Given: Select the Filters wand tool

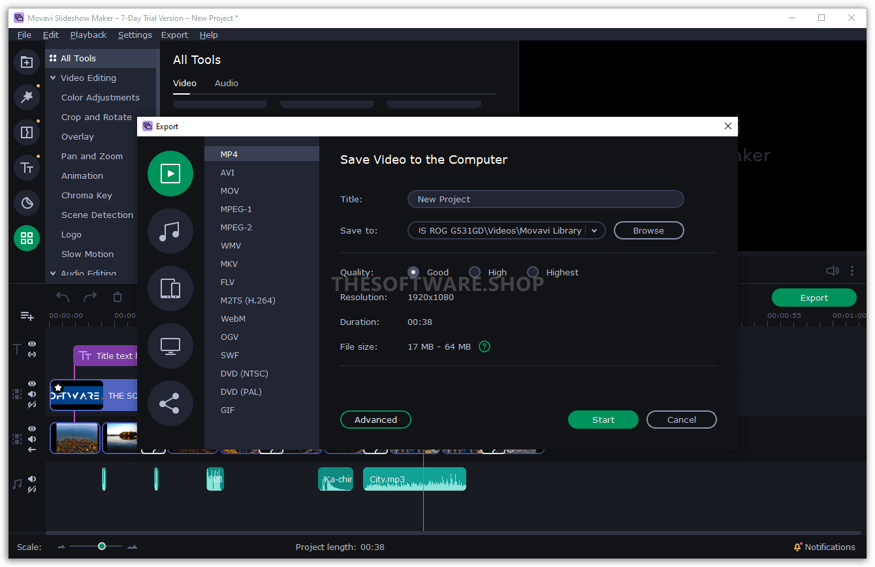Looking at the screenshot, I should [x=27, y=97].
